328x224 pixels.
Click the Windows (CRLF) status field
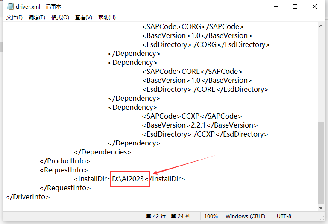246,216
